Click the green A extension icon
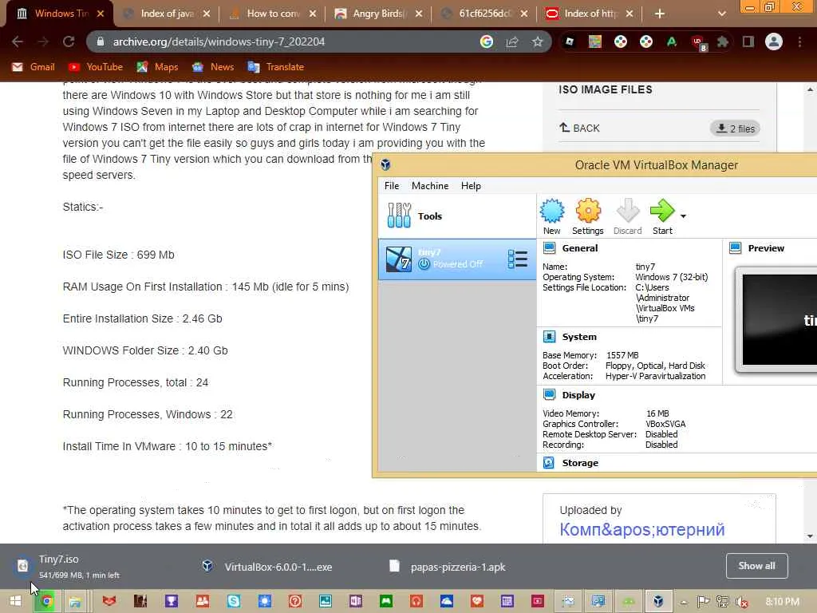Screen dimensions: 817x613 [x=672, y=42]
